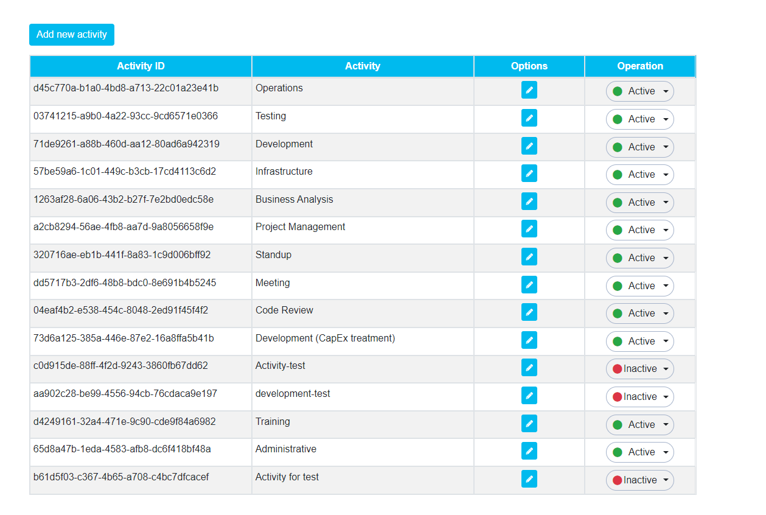Screen dimensions: 766x515
Task: Edit the Project Management activity
Action: pos(529,229)
